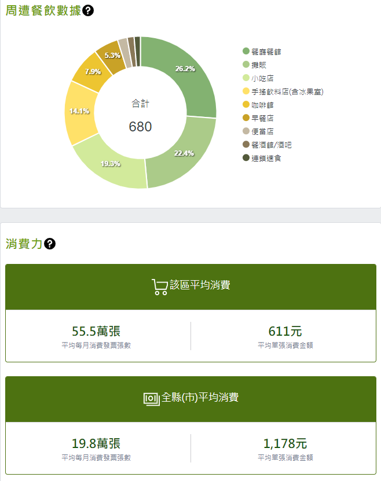Click the 全縣(市)平均消費 header text
381x481 pixels.
pos(200,397)
